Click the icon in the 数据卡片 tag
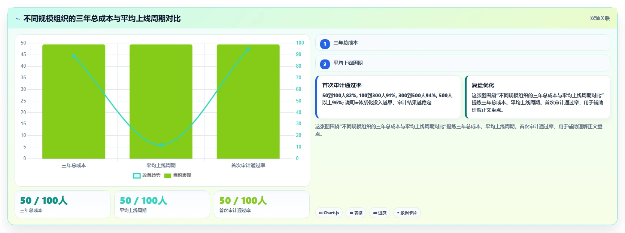Image resolution: width=625 pixels, height=233 pixels. (398, 213)
